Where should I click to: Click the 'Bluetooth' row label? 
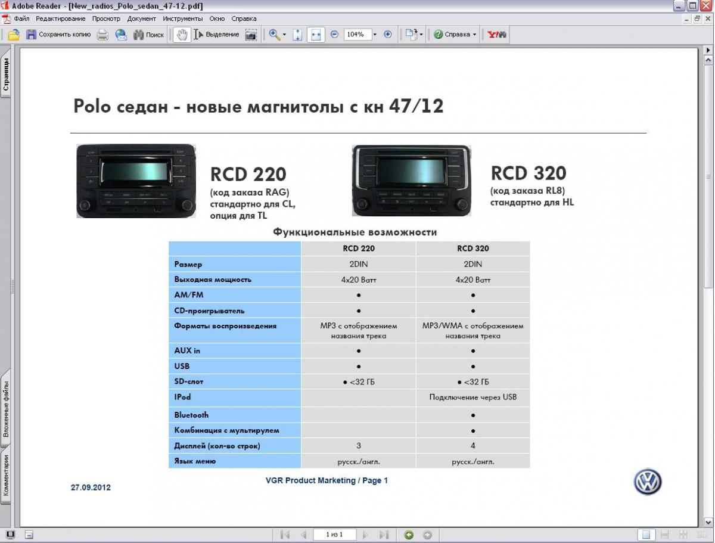[192, 415]
